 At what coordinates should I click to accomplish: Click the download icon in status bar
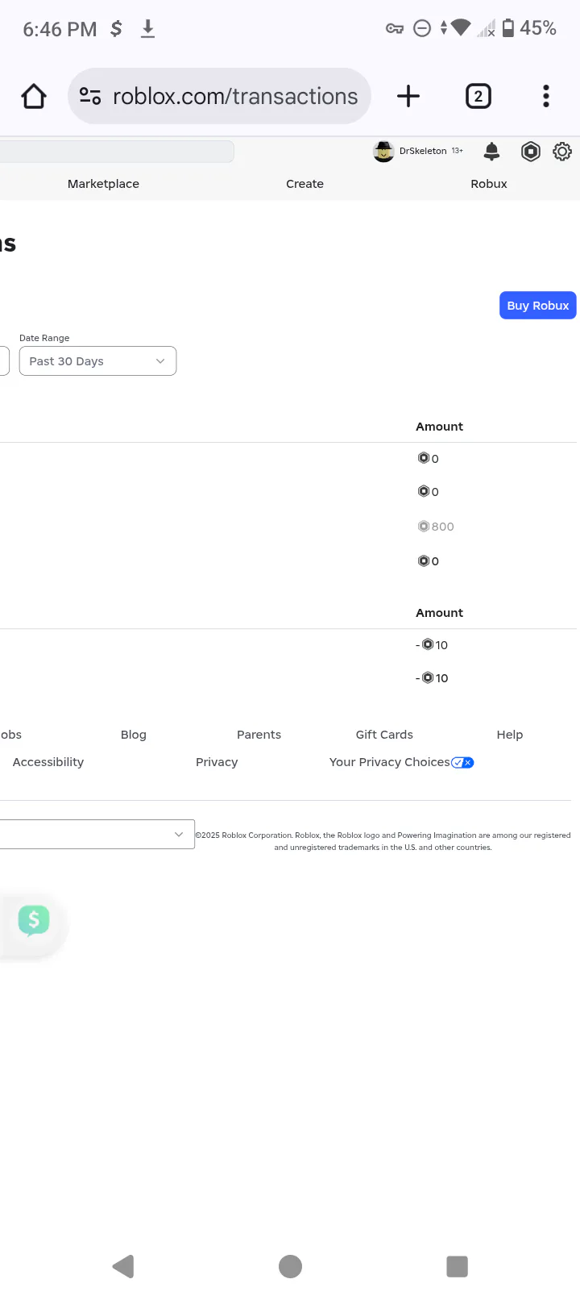pos(147,29)
